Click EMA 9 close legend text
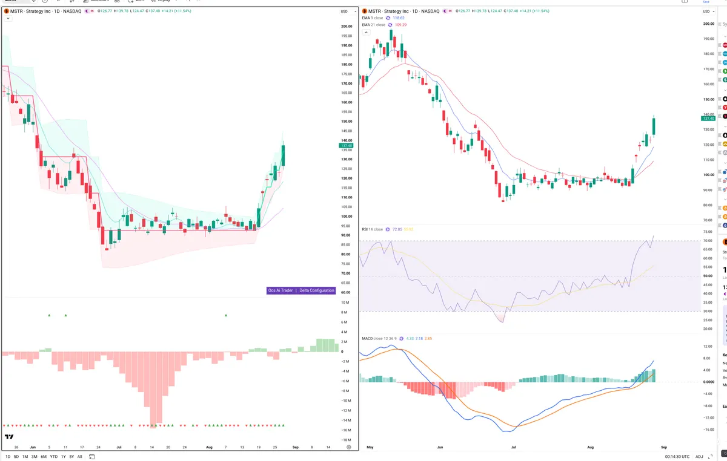This screenshot has height=461, width=727. tap(372, 18)
